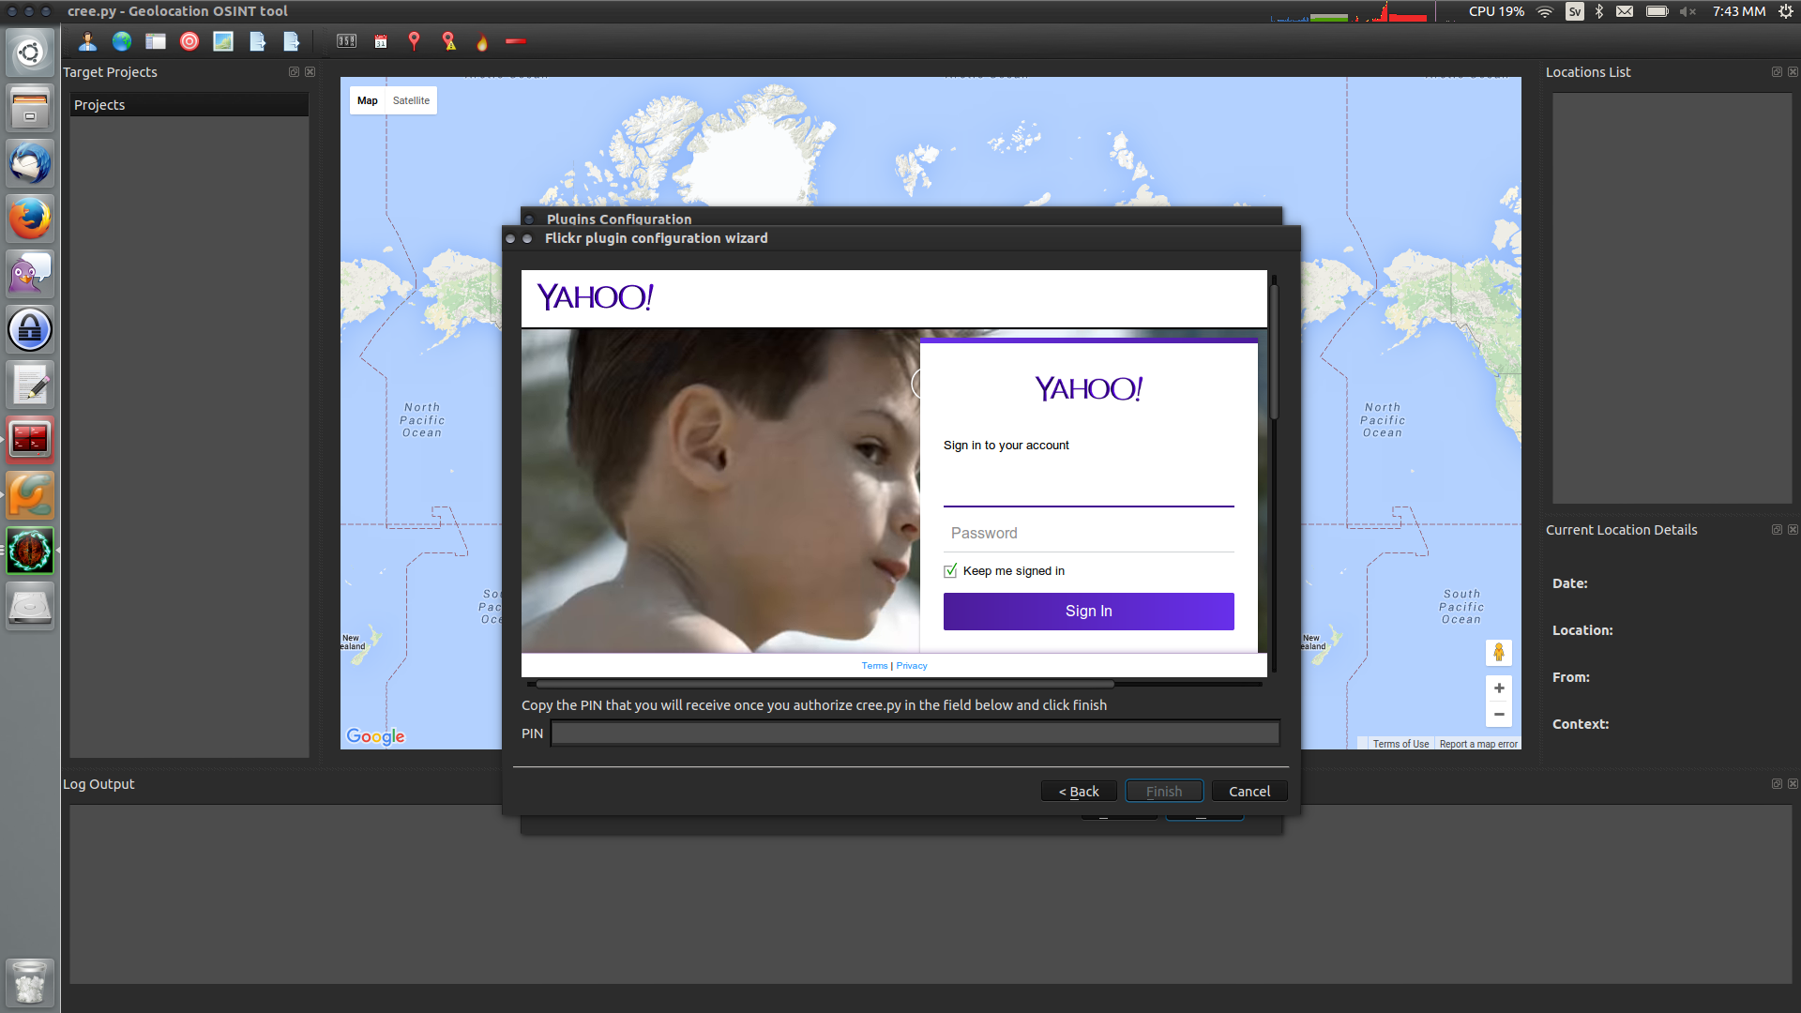The width and height of the screenshot is (1801, 1013).
Task: Float the Log Output panel
Action: (1777, 784)
